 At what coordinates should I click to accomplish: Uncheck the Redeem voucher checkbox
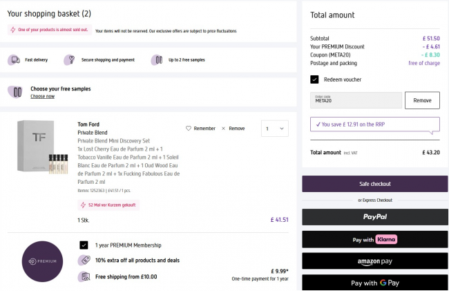pos(315,79)
